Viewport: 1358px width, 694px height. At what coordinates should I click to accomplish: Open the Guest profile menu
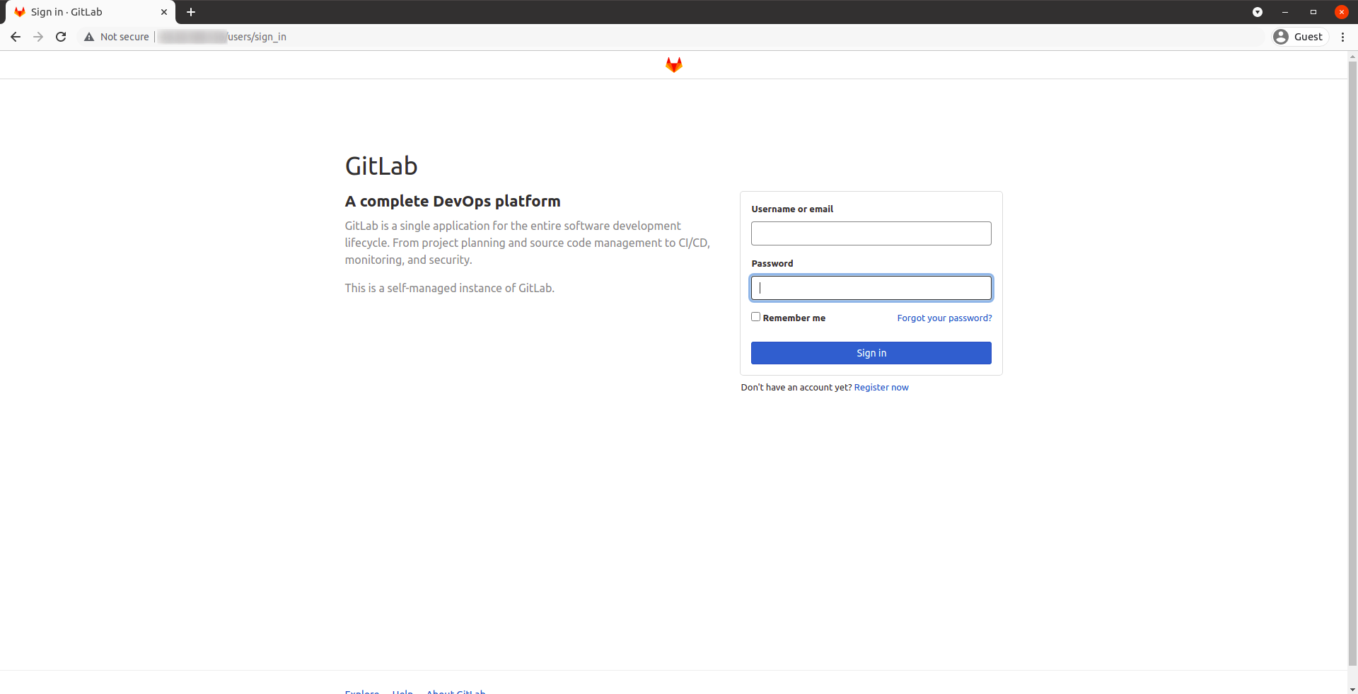(x=1299, y=36)
